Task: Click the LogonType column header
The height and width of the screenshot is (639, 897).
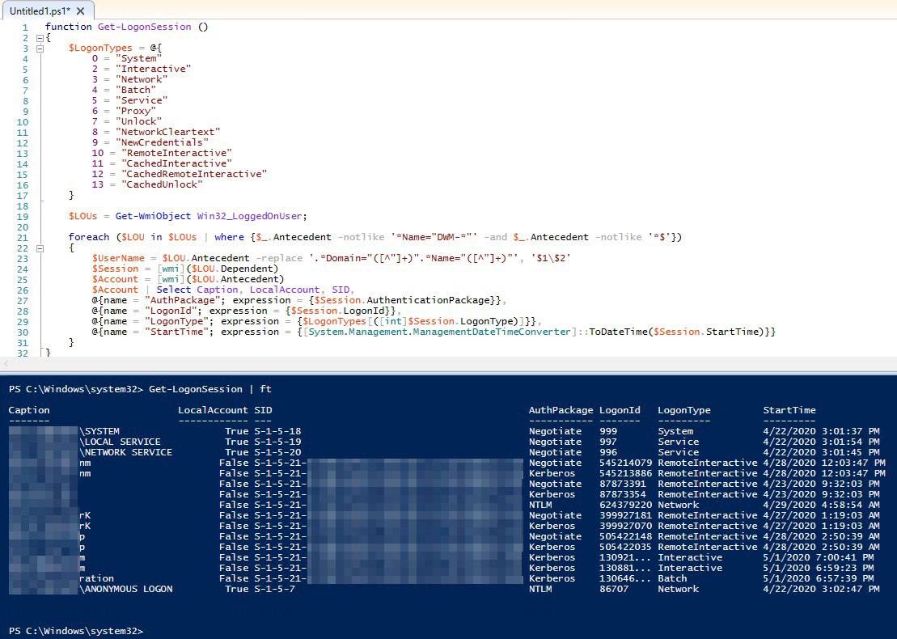Action: [x=683, y=410]
